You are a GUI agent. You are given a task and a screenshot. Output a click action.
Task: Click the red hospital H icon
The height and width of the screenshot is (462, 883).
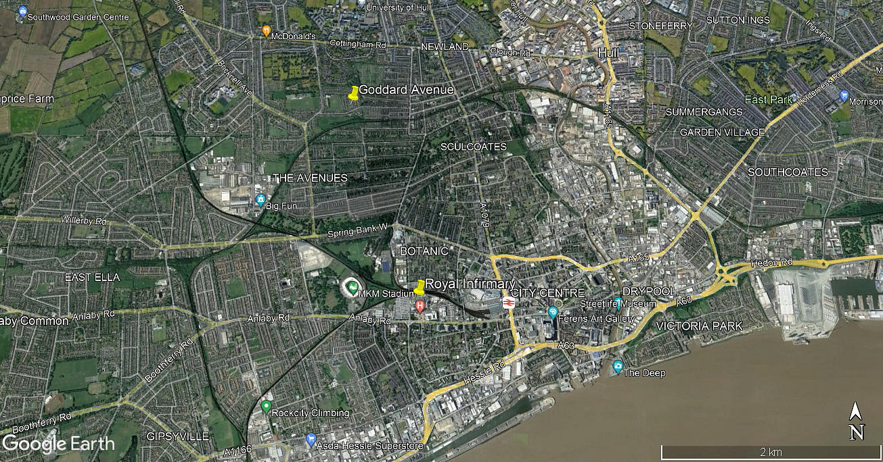420,307
